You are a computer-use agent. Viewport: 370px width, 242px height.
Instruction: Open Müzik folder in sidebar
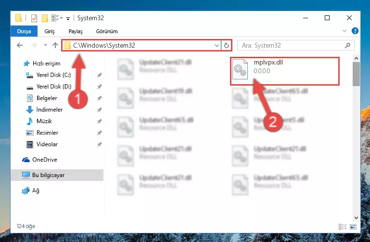coord(44,121)
